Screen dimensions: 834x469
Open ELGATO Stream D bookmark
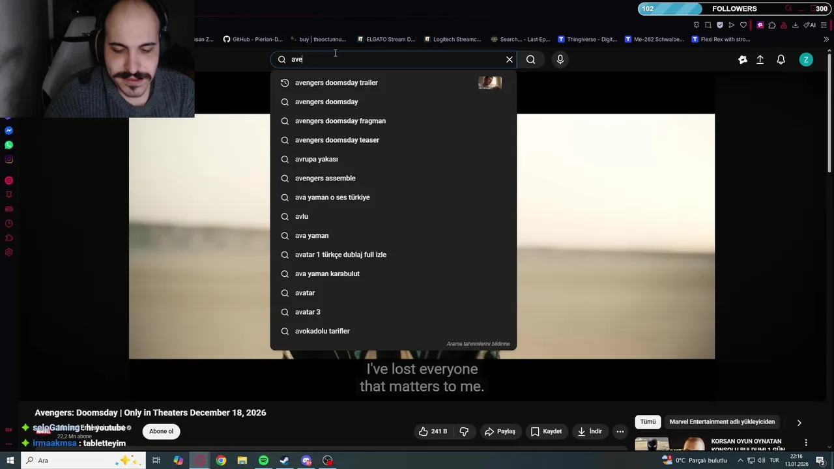click(x=386, y=39)
